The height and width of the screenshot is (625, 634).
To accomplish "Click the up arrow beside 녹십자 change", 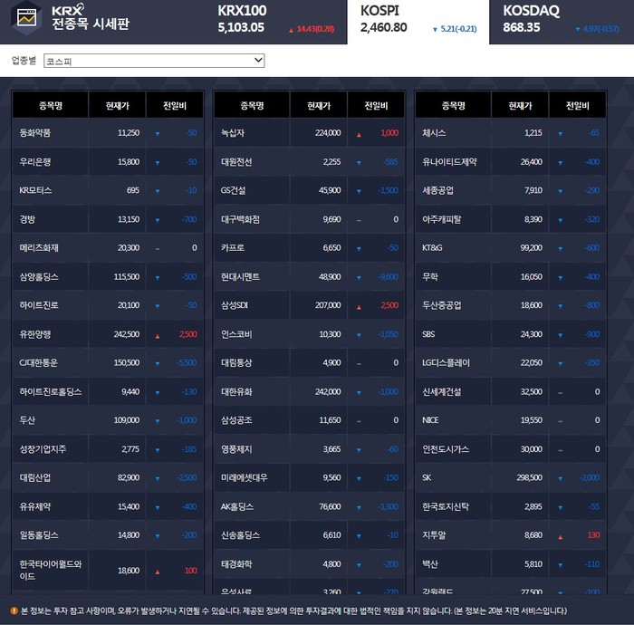I will (359, 135).
